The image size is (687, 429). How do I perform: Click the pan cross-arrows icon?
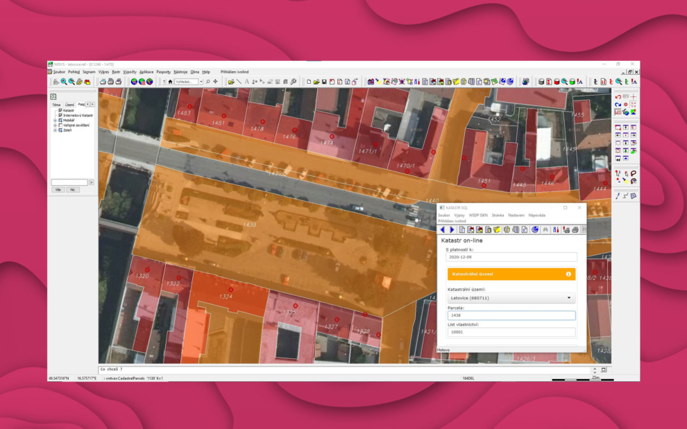tap(215, 81)
